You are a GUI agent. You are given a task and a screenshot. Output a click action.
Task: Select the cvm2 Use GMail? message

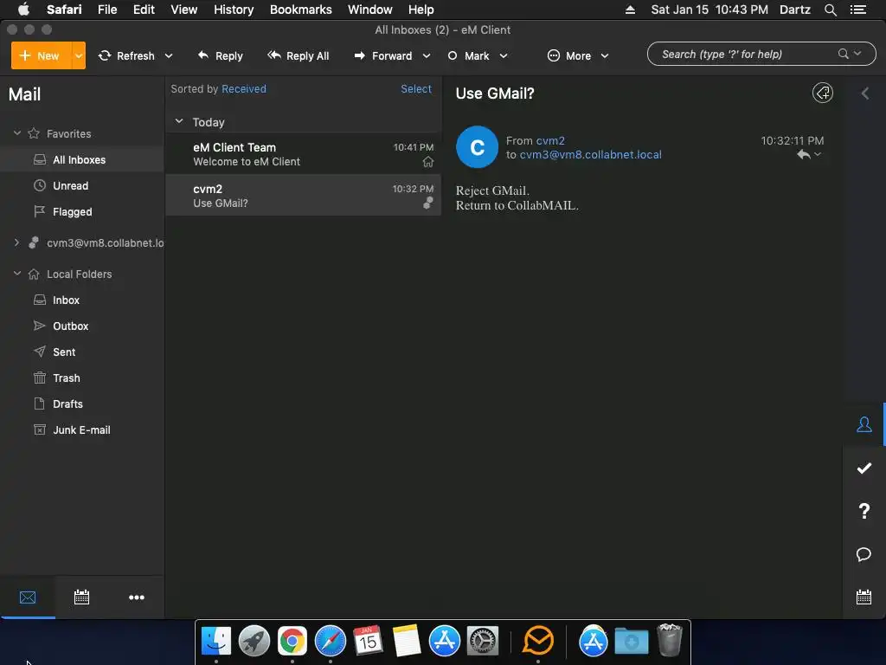coord(304,196)
